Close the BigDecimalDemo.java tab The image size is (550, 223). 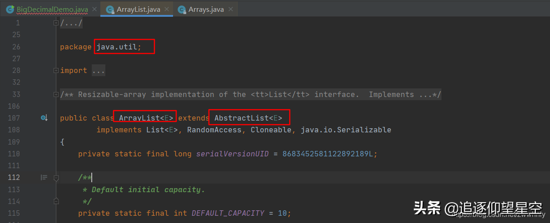click(x=94, y=9)
